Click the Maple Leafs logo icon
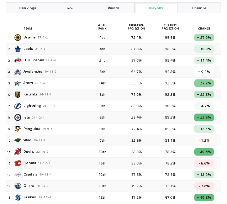Viewport: 227px width, 204px height. pyautogui.click(x=18, y=49)
